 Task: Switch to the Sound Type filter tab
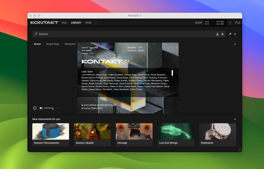point(53,44)
